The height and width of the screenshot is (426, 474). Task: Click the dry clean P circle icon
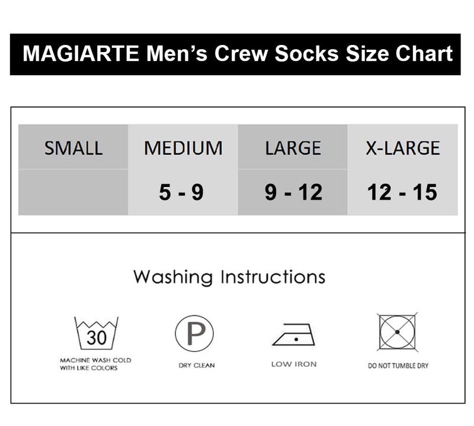(194, 333)
